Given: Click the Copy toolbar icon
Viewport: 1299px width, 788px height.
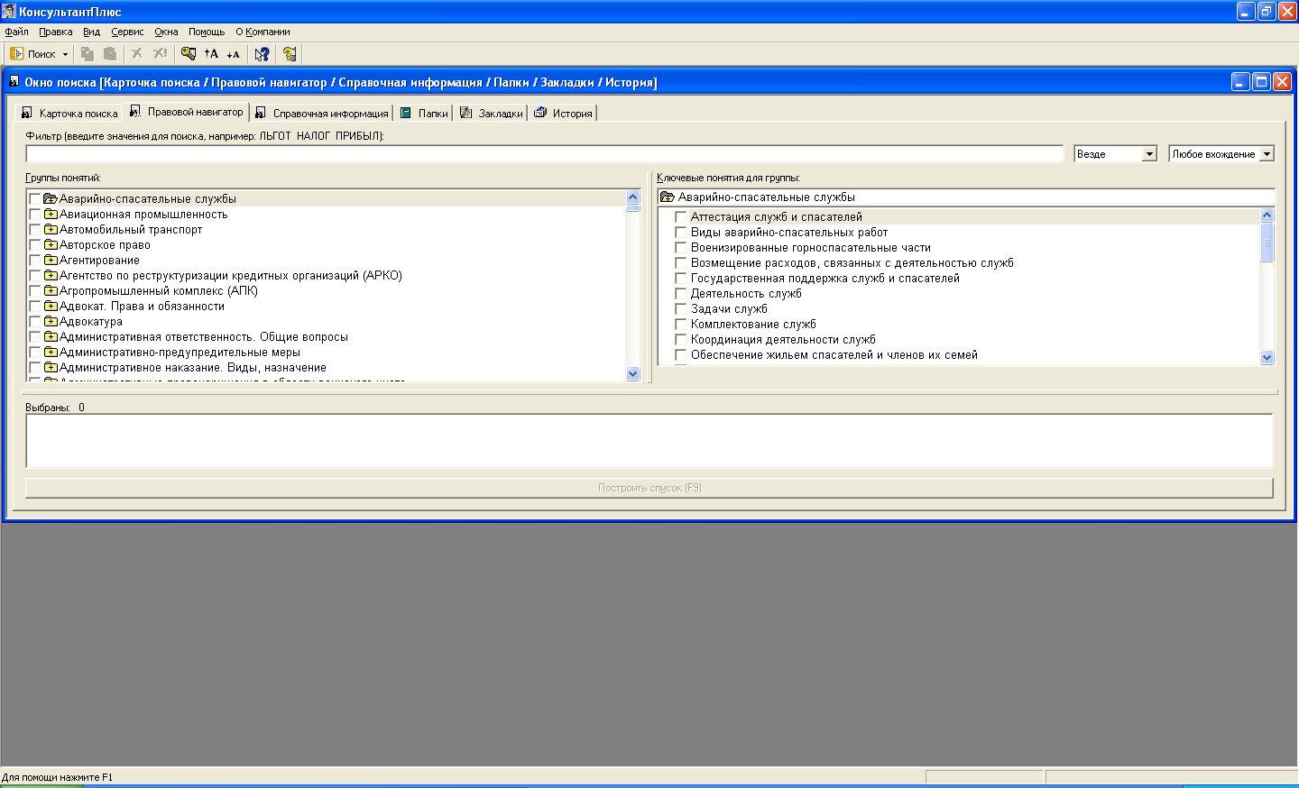Looking at the screenshot, I should tap(88, 54).
